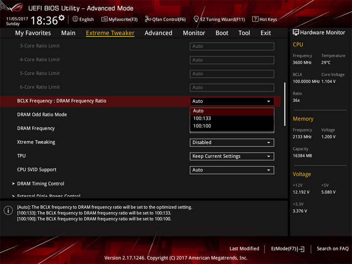Click Ratio 36x value
This screenshot has height=264, width=352.
click(x=296, y=100)
